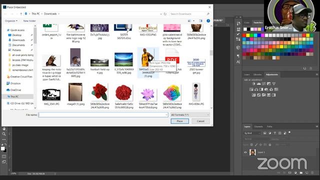Open the All Formats file type dropdown

pyautogui.click(x=190, y=115)
